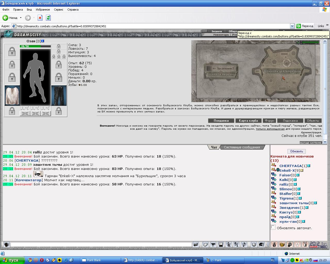Click только взломщикам link
Image resolution: width=330 pixels, height=264 pixels.
[x=270, y=129]
